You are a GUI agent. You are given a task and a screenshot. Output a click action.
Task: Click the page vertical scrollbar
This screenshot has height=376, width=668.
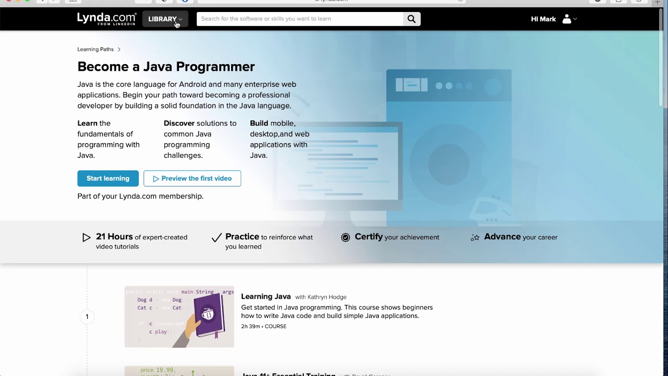click(660, 57)
